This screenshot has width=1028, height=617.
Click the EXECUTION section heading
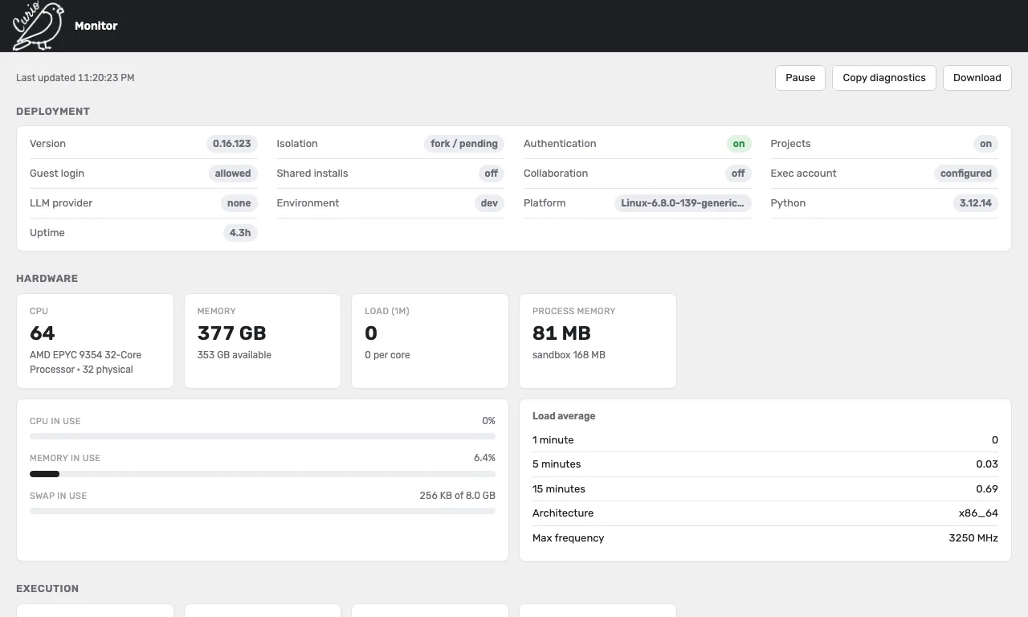pyautogui.click(x=47, y=589)
